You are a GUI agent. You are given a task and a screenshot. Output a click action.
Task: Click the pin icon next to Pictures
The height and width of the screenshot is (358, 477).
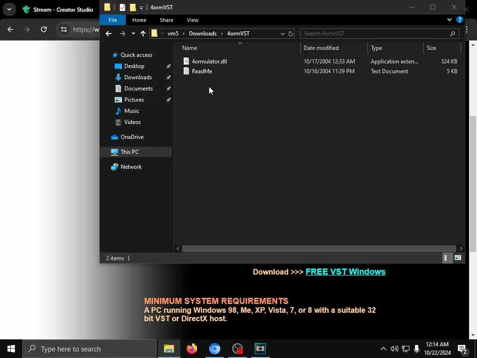coord(168,100)
